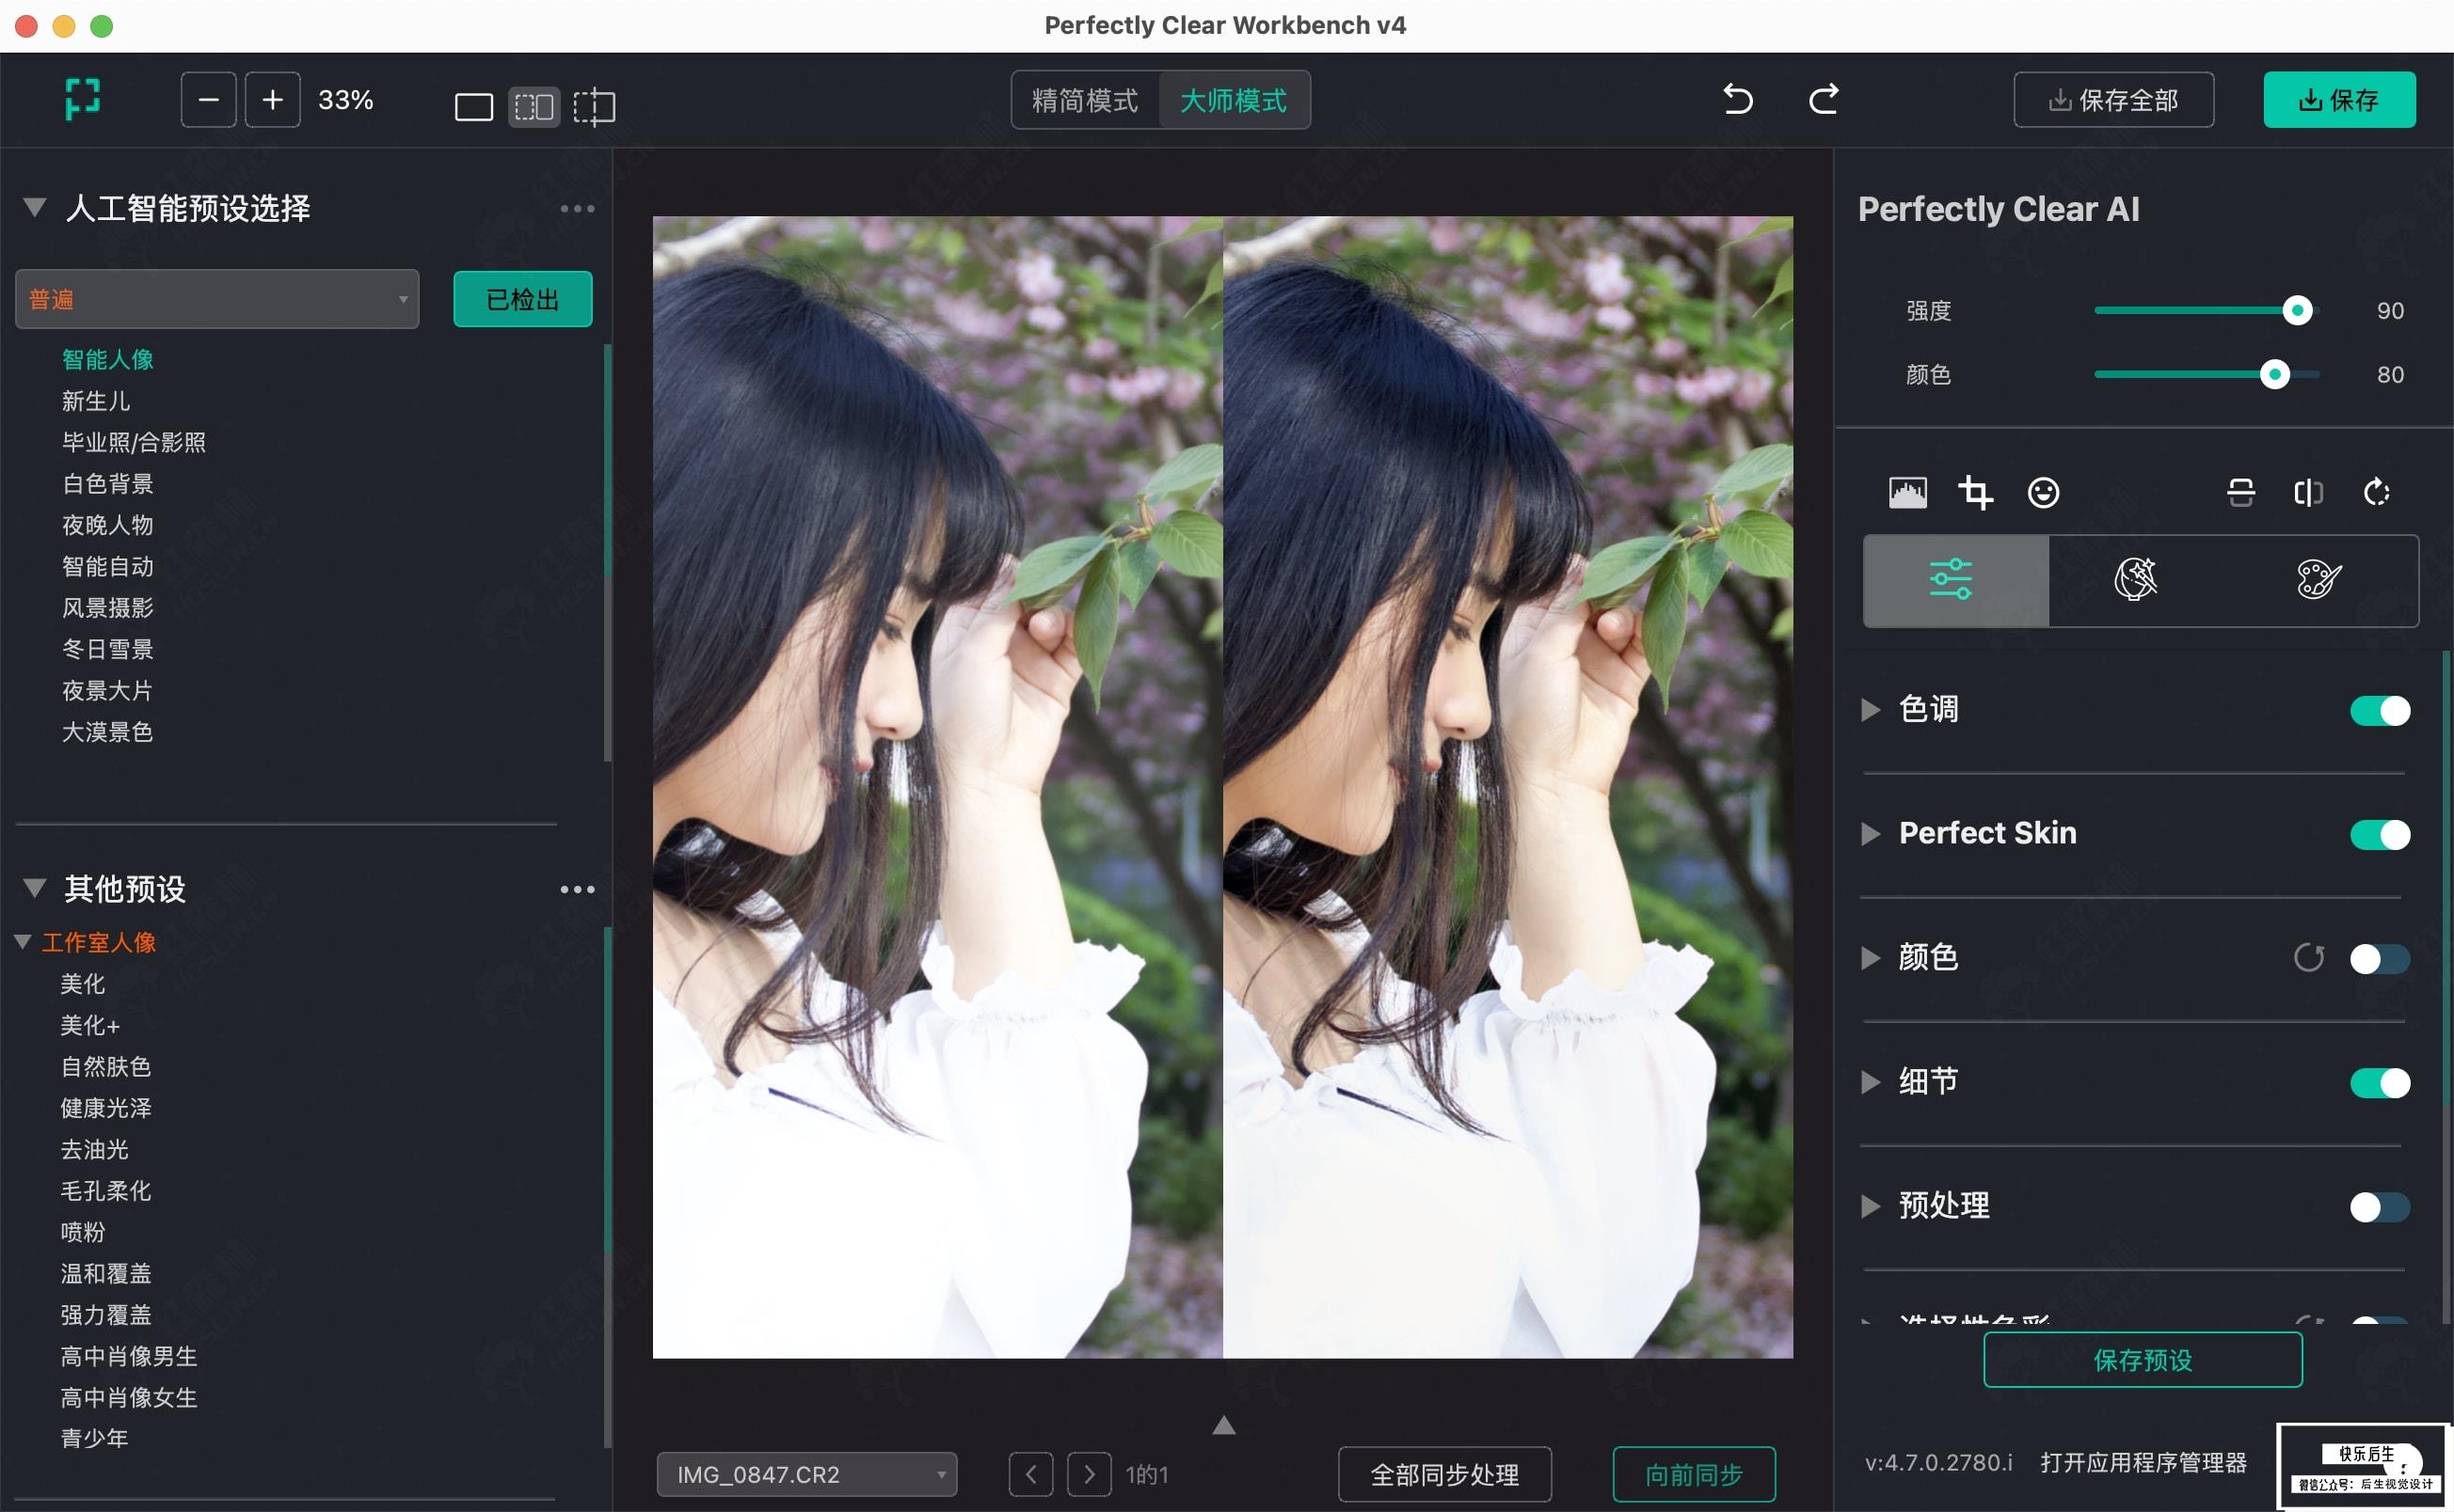The width and height of the screenshot is (2454, 1512).
Task: Click the processed photo on the right
Action: 1507,787
